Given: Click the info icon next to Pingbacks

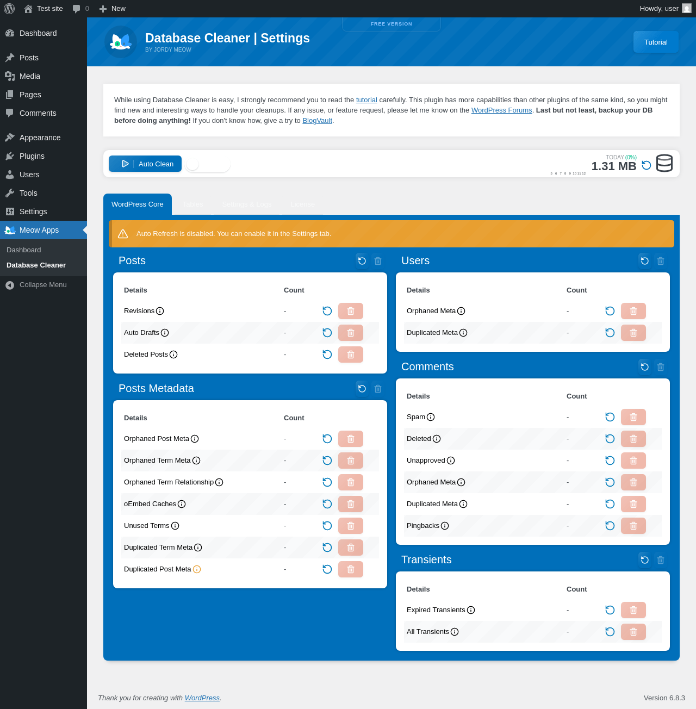Looking at the screenshot, I should 445,526.
